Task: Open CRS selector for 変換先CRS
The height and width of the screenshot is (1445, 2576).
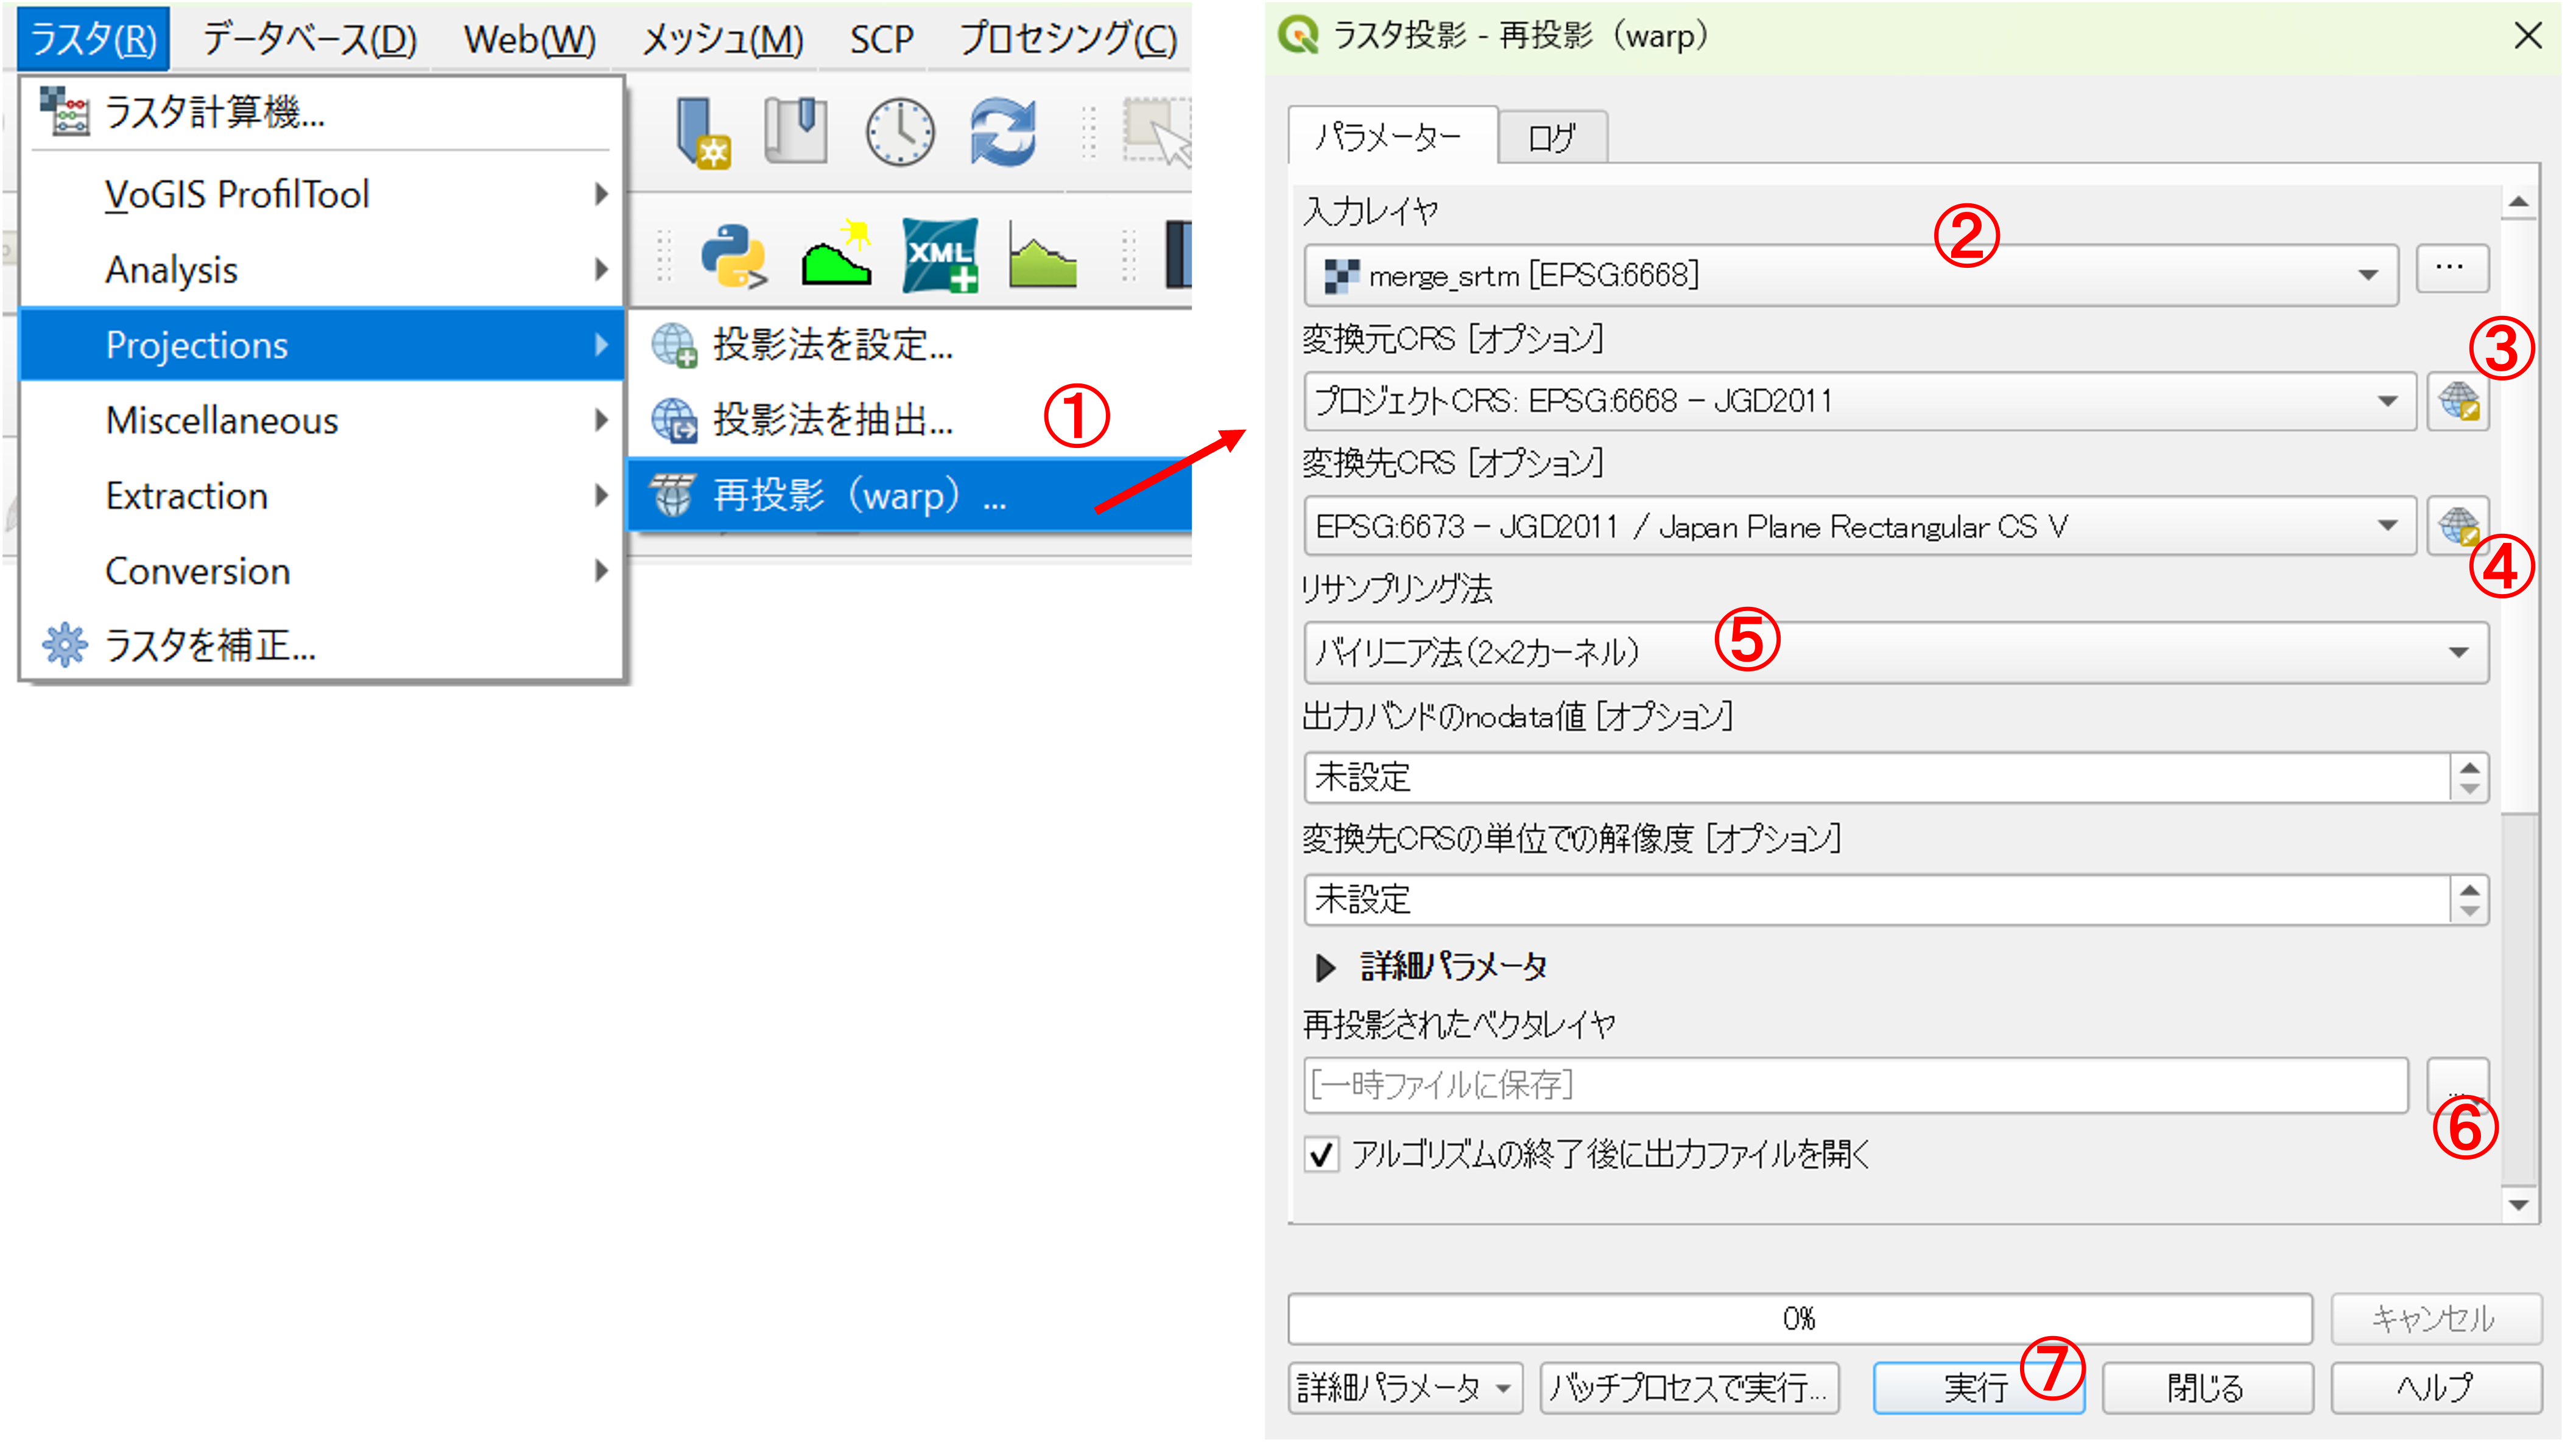Action: (2458, 526)
